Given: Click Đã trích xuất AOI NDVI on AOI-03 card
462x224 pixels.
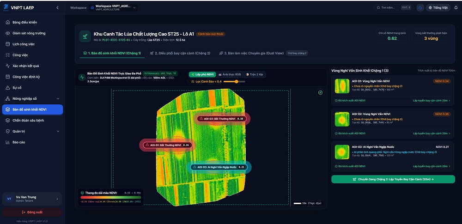Looking at the screenshot, I should pyautogui.click(x=350, y=167).
